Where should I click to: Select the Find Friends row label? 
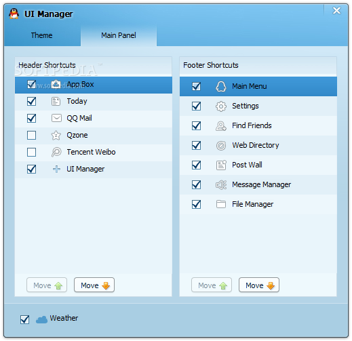252,125
